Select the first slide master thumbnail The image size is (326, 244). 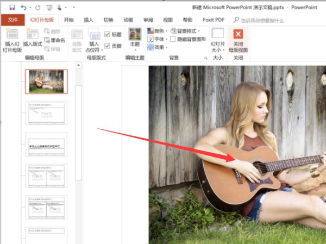46,81
